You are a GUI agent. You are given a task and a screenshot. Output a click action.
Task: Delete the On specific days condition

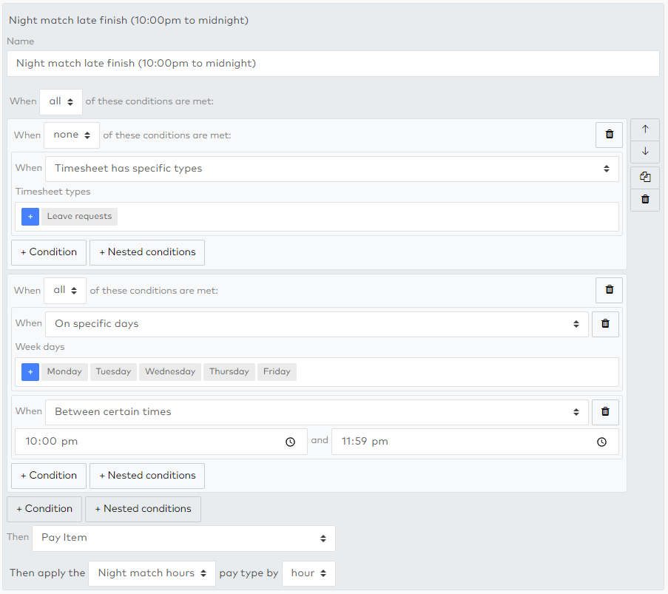[605, 324]
